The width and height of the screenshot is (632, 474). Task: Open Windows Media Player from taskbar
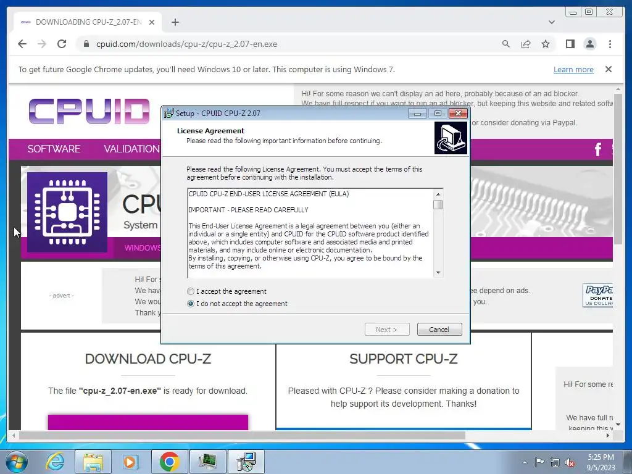[130, 462]
